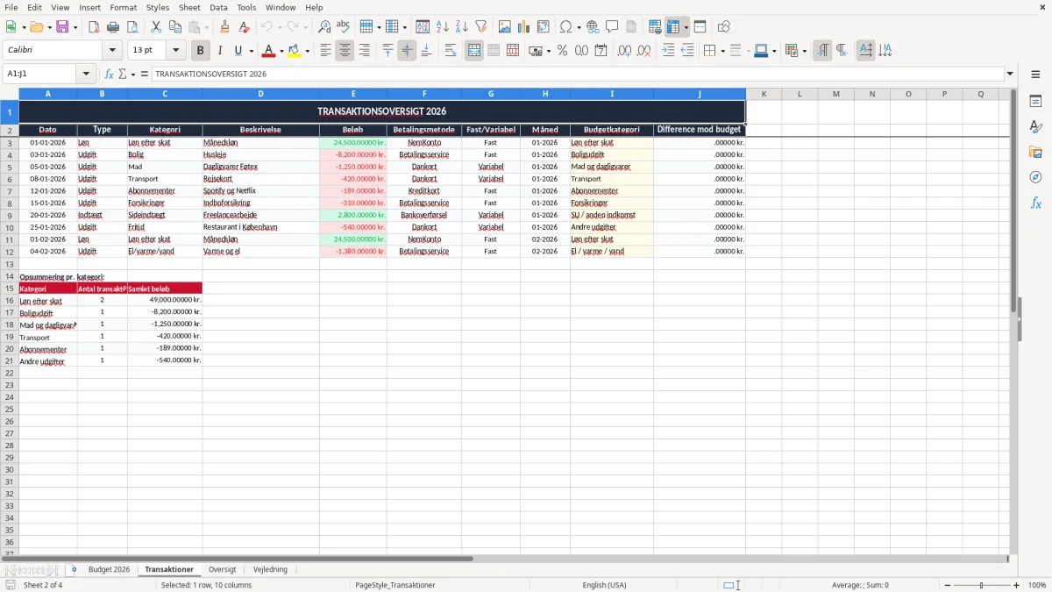Open sidebar Gallery panel
Screen dimensions: 1052x592
point(1035,152)
